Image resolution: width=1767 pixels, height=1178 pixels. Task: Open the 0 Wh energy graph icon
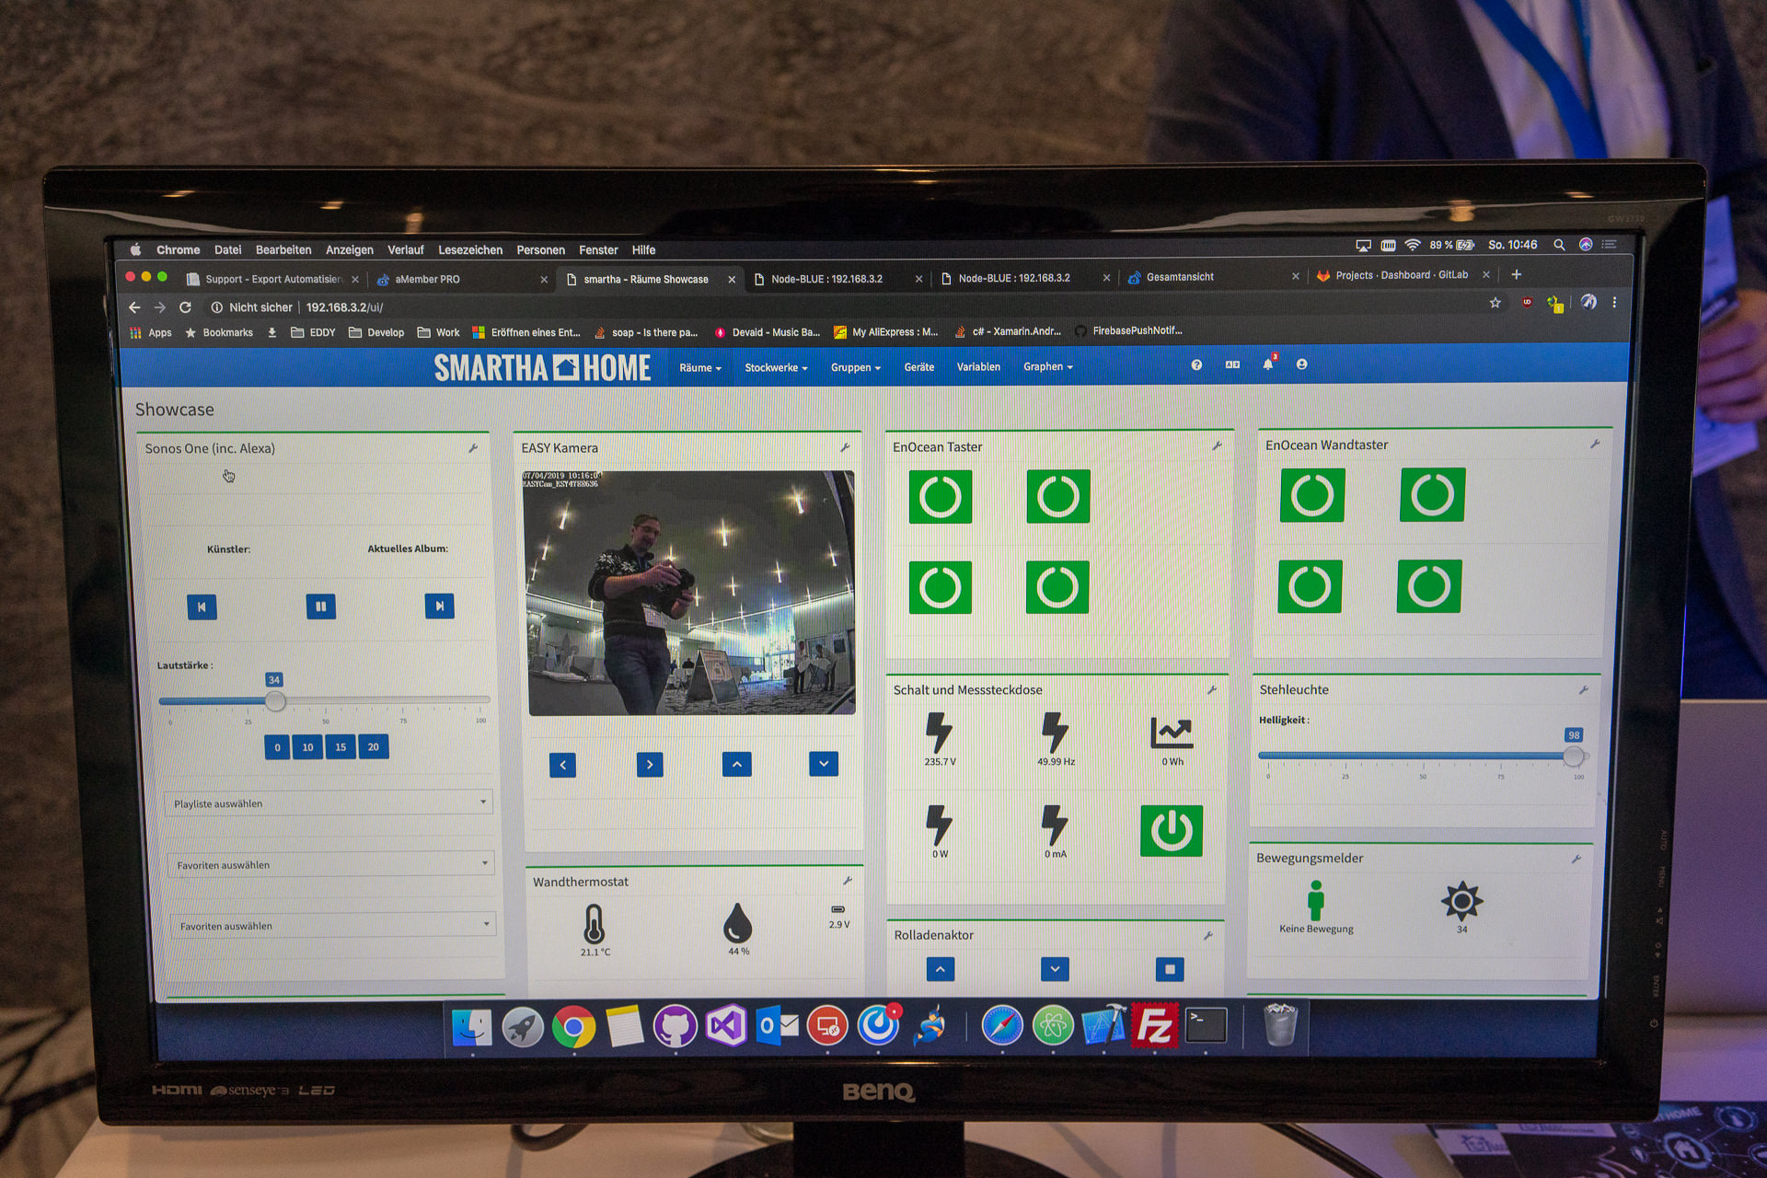[x=1172, y=733]
